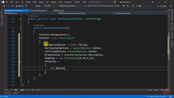Click the notifications icon in status bar

pyautogui.click(x=170, y=96)
